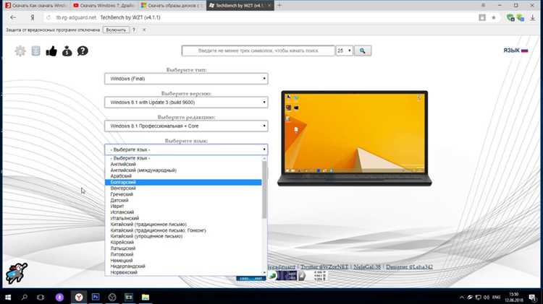
Task: Click the 'Включить' protection button
Action: 116,30
